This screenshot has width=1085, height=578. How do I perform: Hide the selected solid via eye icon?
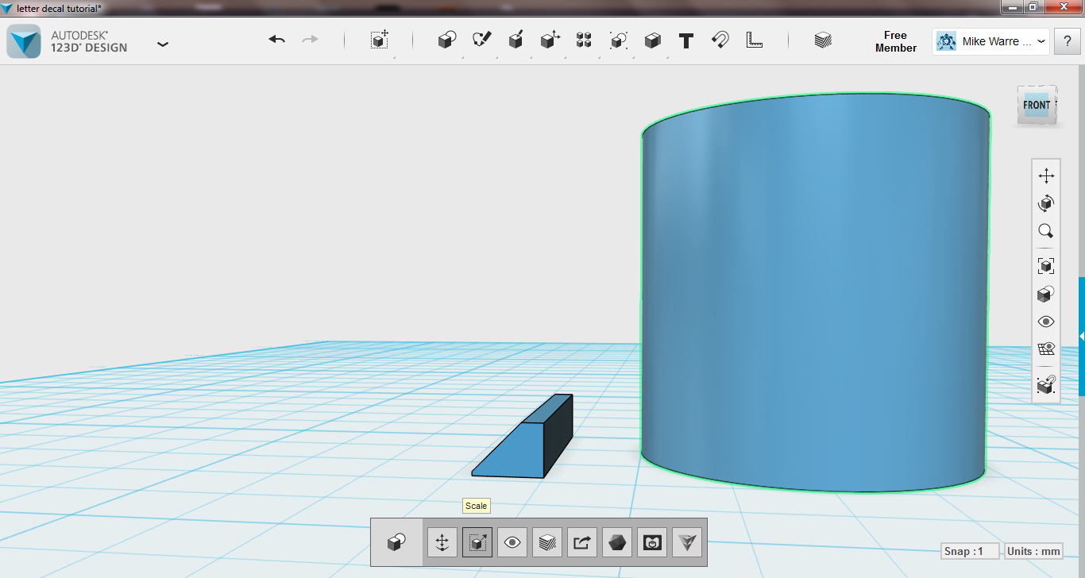pyautogui.click(x=512, y=542)
